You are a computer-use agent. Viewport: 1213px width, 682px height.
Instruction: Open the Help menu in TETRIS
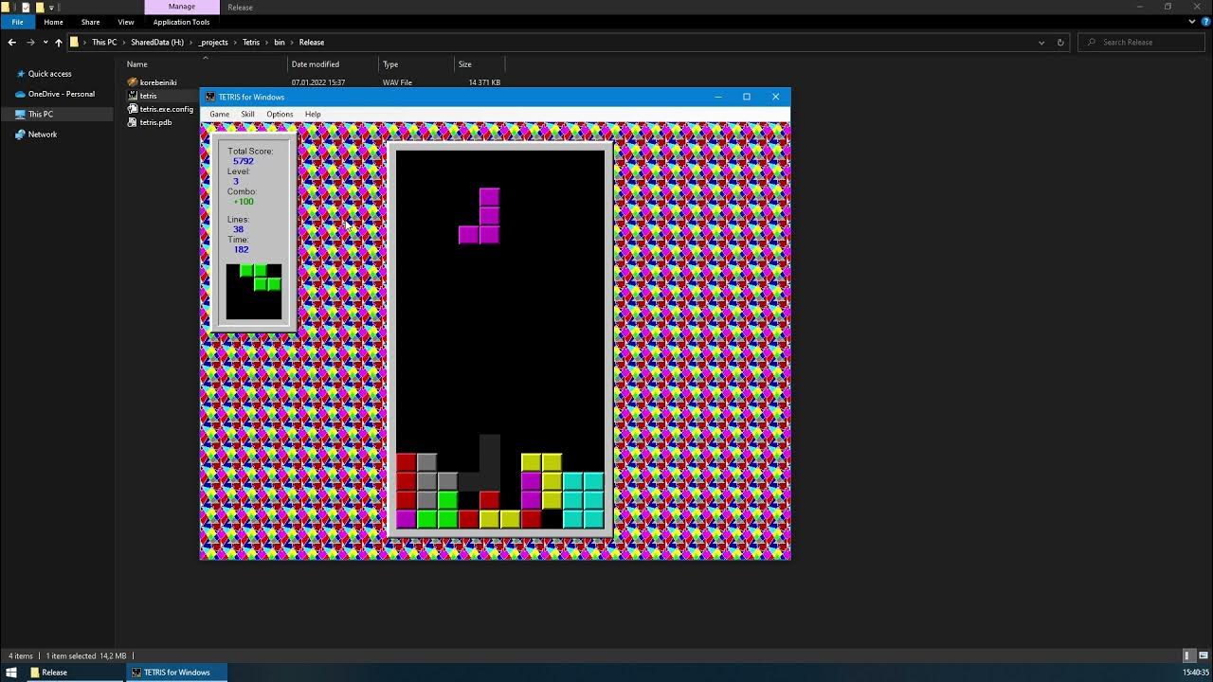pos(313,115)
